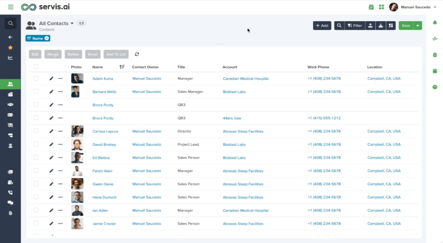Open the three-dots menu for Carissa Lapura

60,131
